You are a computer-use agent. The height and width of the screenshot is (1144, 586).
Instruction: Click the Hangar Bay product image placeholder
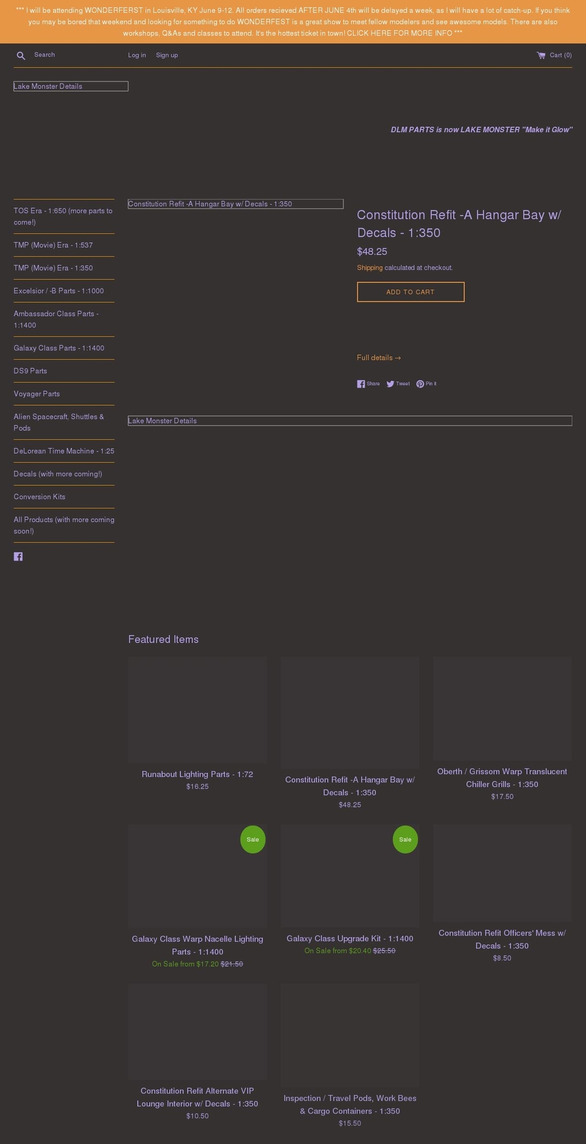[x=236, y=204]
